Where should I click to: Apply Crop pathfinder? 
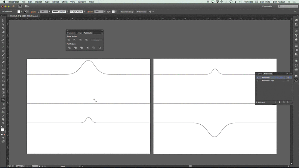pos(88,48)
